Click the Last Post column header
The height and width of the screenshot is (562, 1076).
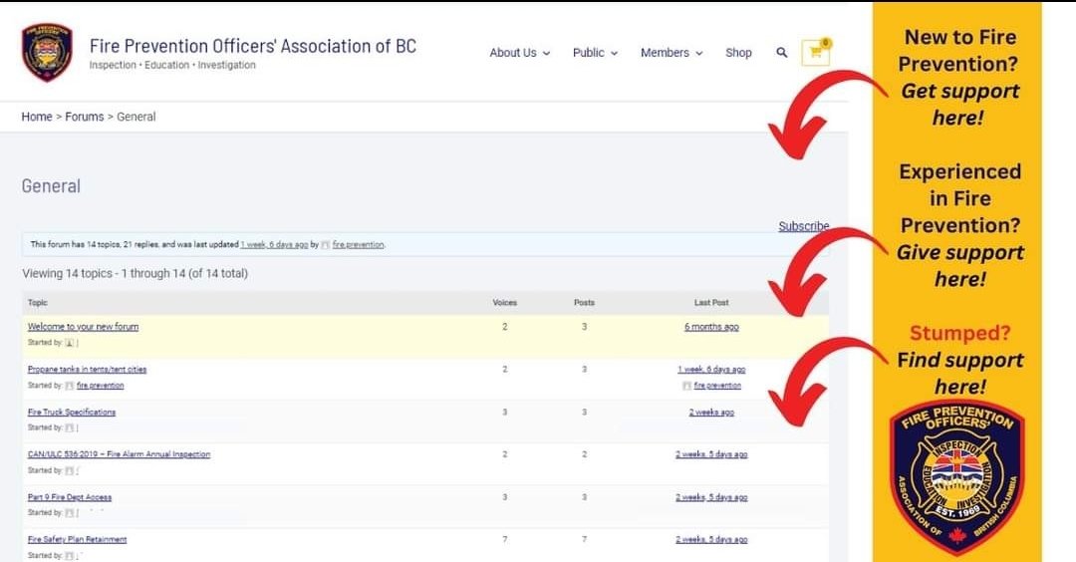711,303
